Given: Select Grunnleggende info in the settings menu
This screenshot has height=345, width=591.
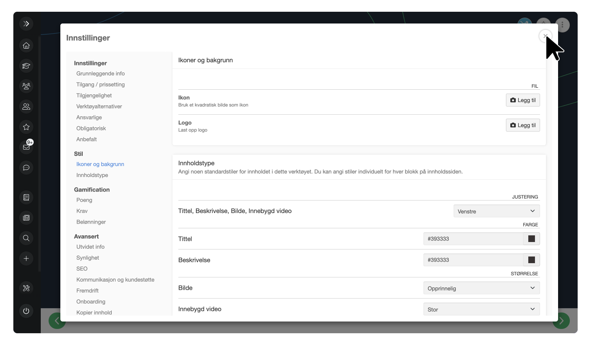Looking at the screenshot, I should (100, 74).
